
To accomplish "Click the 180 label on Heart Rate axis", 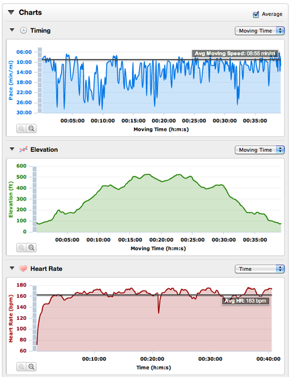I will [21, 285].
